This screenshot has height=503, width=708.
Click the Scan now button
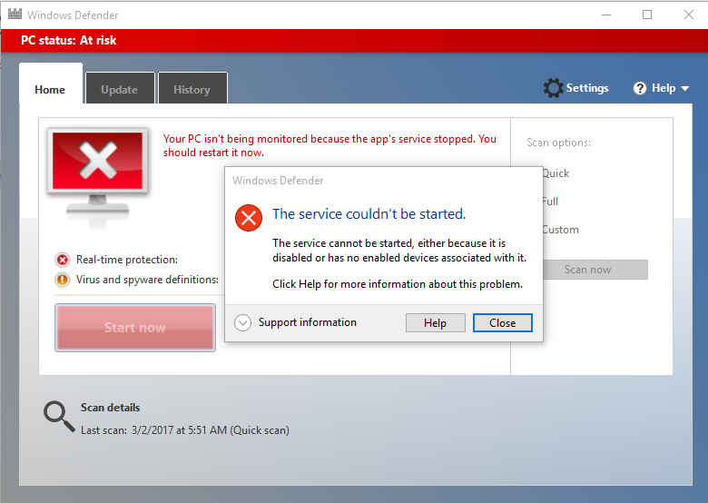click(587, 270)
